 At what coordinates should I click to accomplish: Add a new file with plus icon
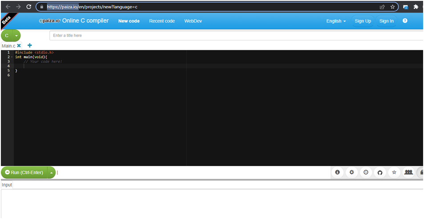coord(30,46)
